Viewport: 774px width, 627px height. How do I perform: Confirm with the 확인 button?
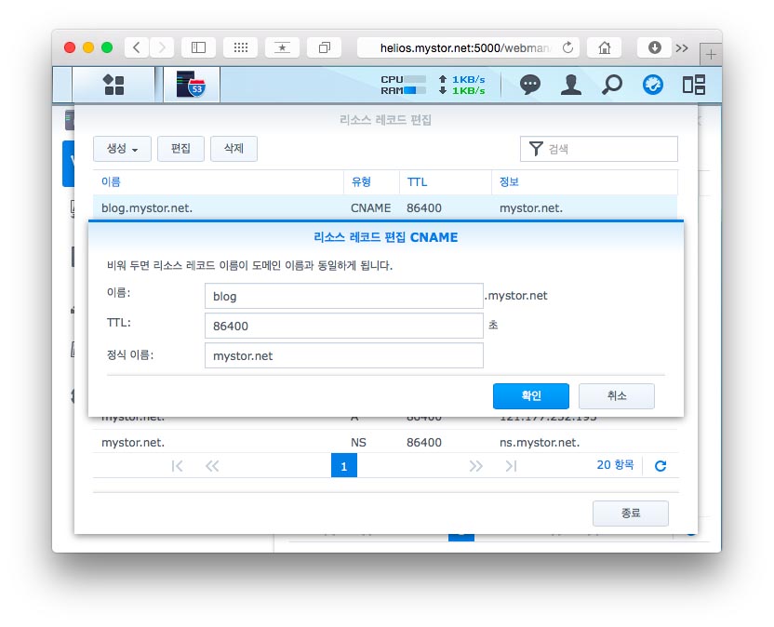tap(530, 395)
